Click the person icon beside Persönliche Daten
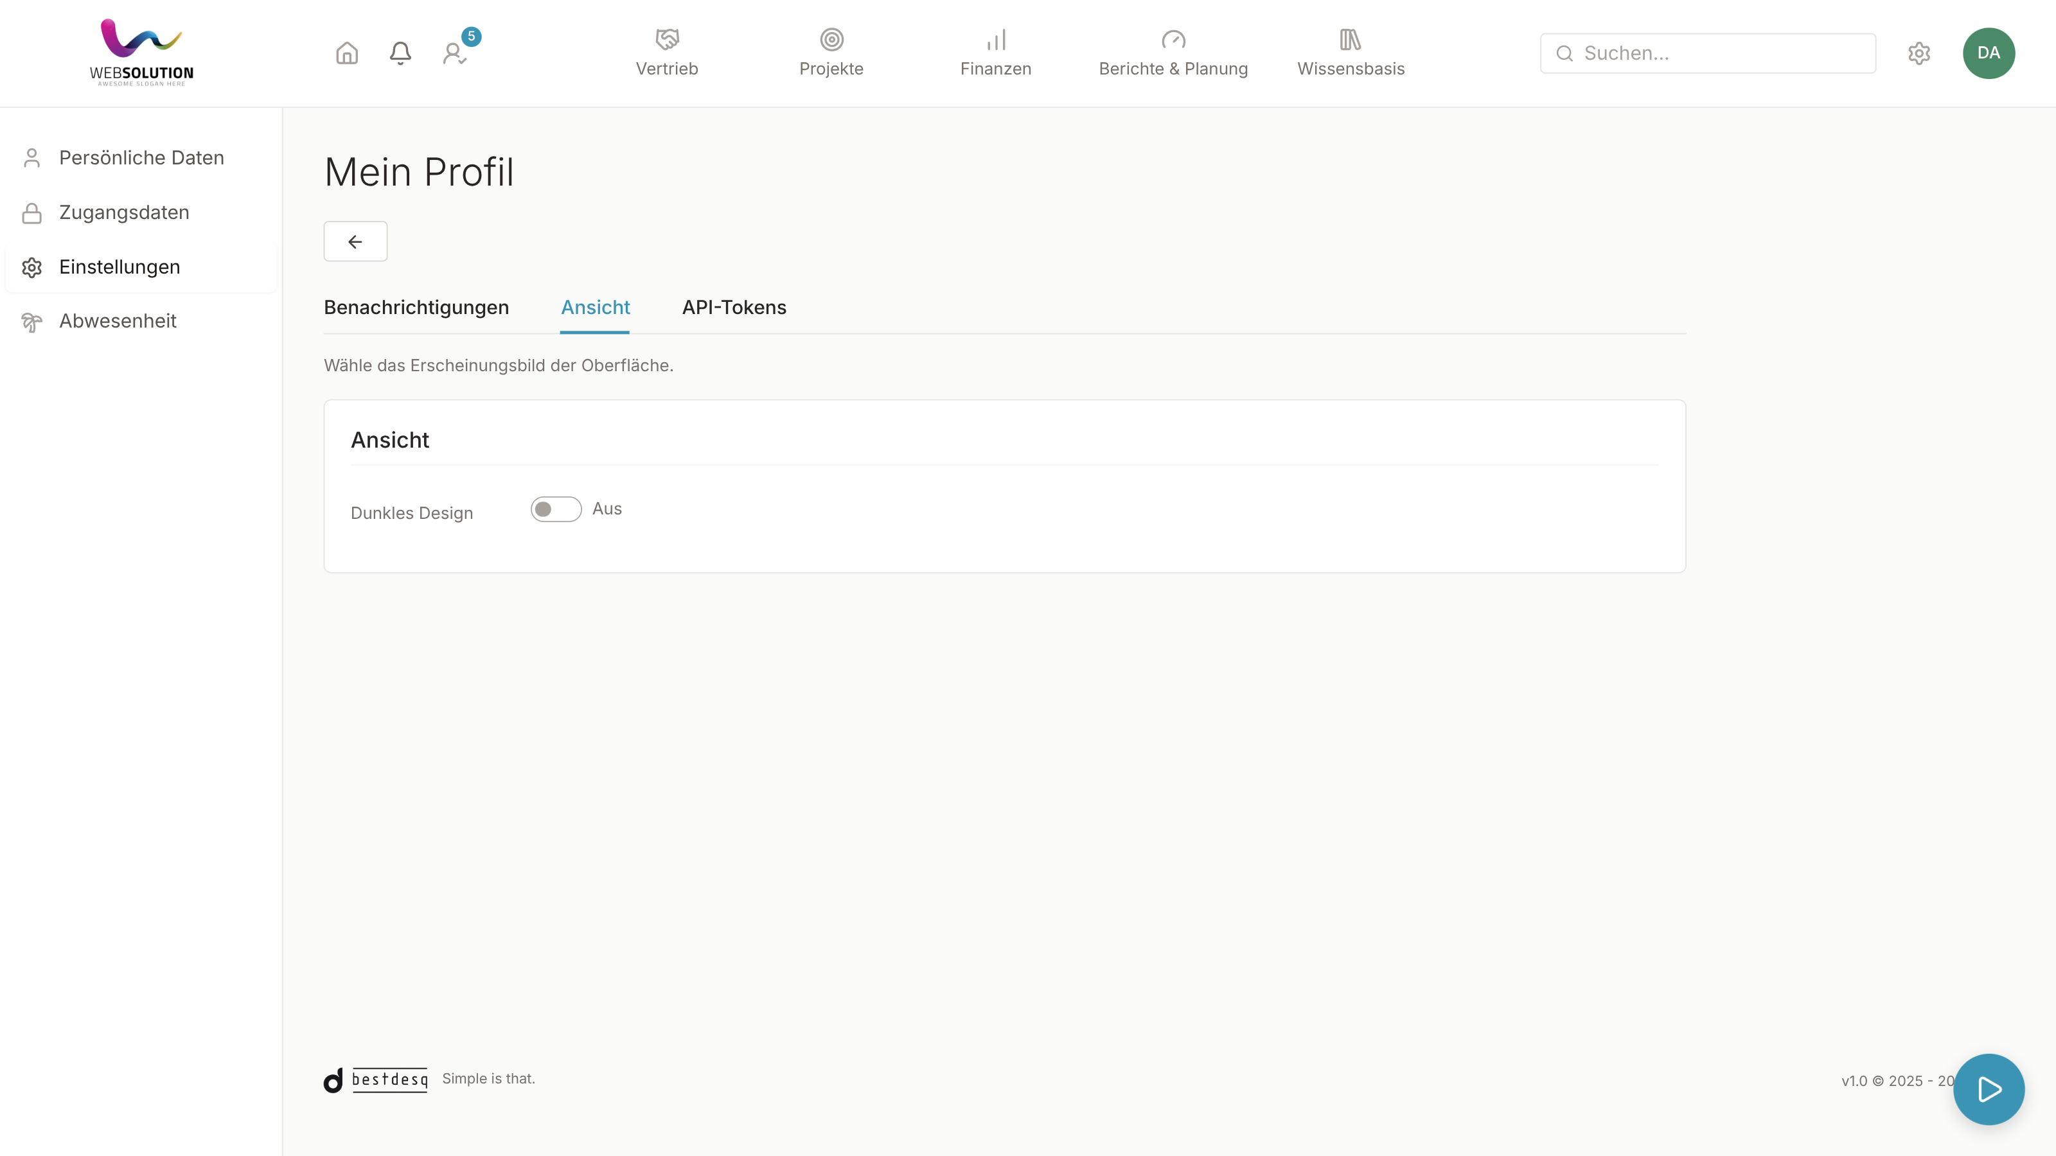This screenshot has width=2056, height=1156. pos(32,158)
